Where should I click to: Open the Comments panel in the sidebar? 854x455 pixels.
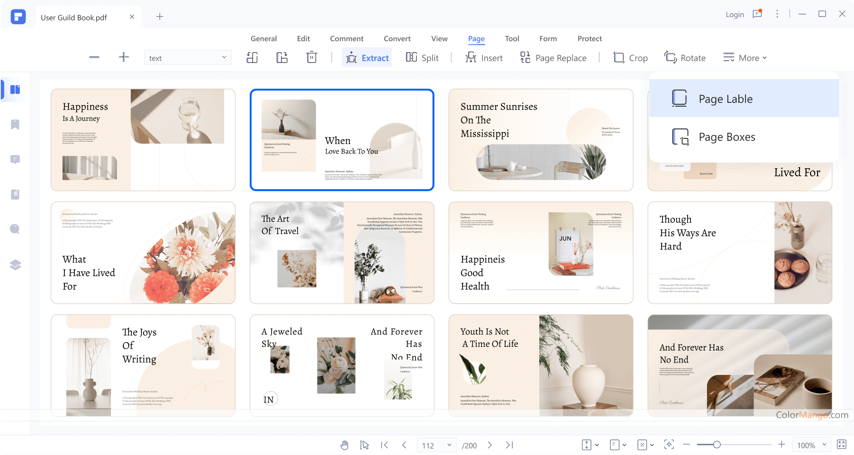click(x=15, y=159)
